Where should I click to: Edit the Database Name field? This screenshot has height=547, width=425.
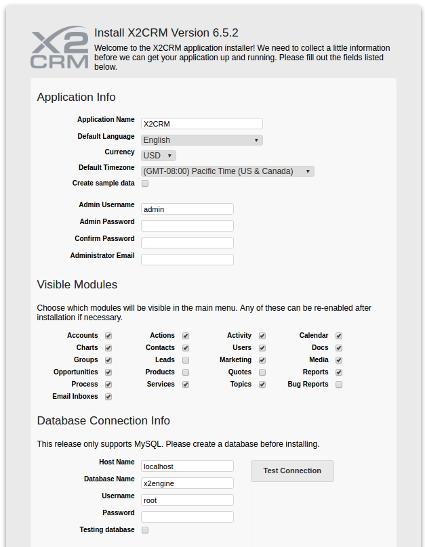click(187, 483)
